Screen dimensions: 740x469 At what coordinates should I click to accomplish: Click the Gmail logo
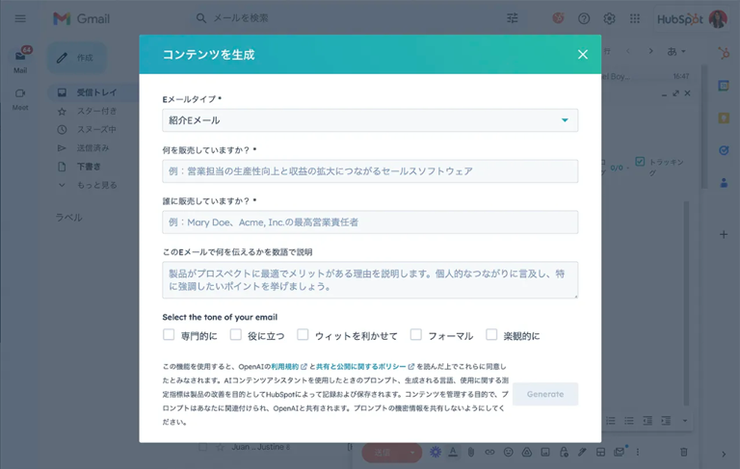(81, 19)
